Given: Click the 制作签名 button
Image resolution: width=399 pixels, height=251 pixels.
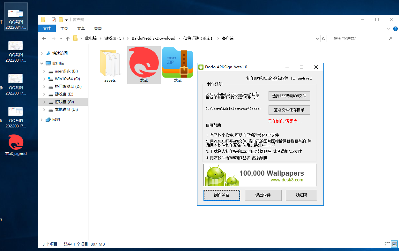Looking at the screenshot, I should click(x=222, y=195).
